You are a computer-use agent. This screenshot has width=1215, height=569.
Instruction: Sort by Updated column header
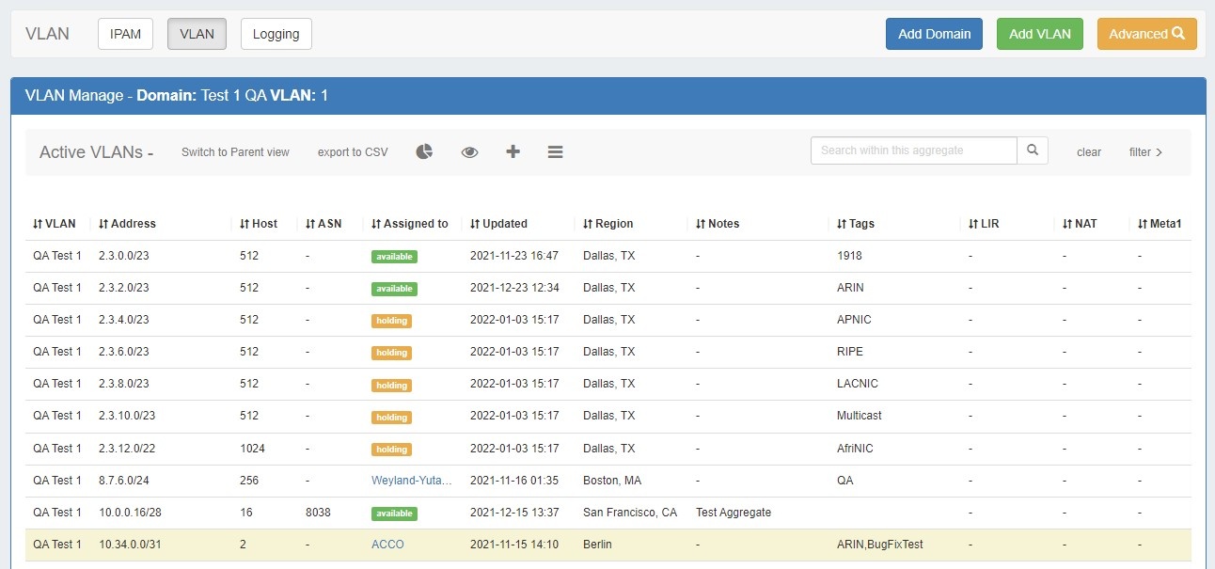point(499,224)
